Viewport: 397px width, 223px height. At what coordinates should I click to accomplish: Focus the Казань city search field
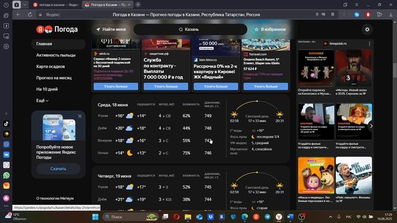[x=190, y=29]
